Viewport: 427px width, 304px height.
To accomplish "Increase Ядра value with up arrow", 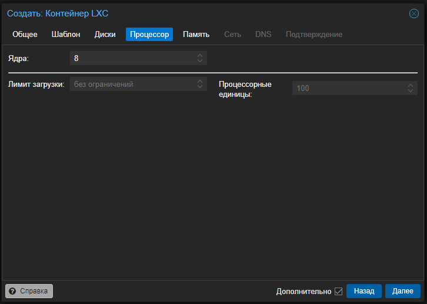I will point(200,55).
